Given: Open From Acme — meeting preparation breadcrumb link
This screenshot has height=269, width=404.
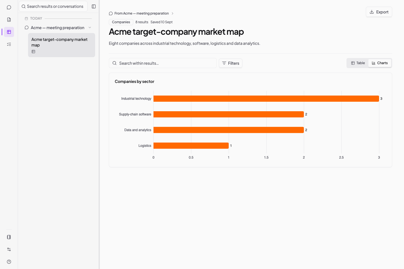Looking at the screenshot, I should pyautogui.click(x=142, y=13).
